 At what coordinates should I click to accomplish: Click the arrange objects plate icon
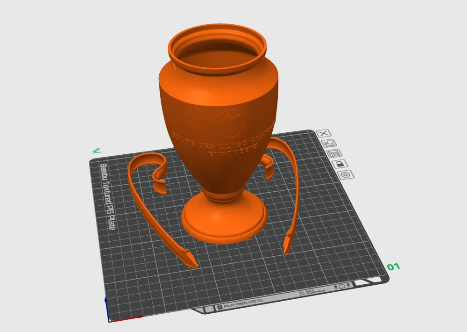(334, 154)
